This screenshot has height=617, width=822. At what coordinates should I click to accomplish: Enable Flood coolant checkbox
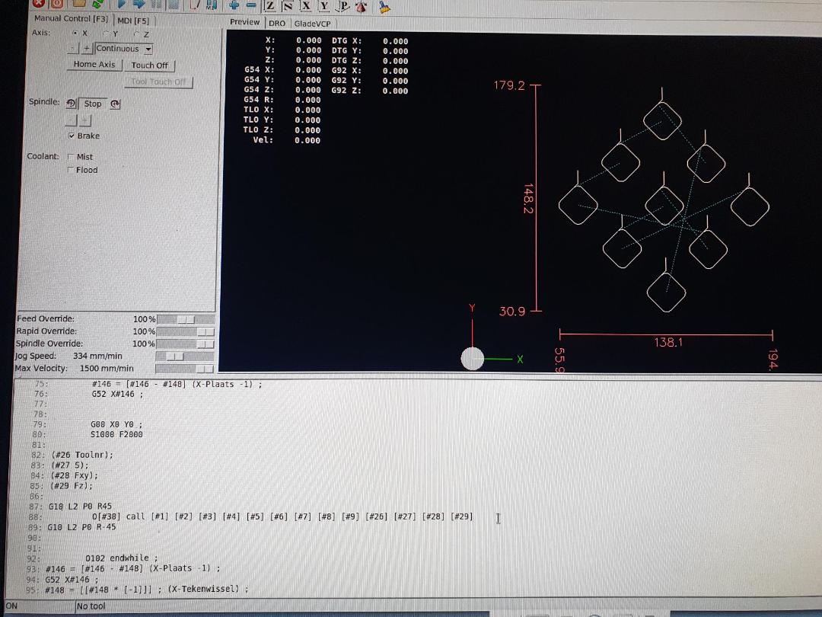70,169
